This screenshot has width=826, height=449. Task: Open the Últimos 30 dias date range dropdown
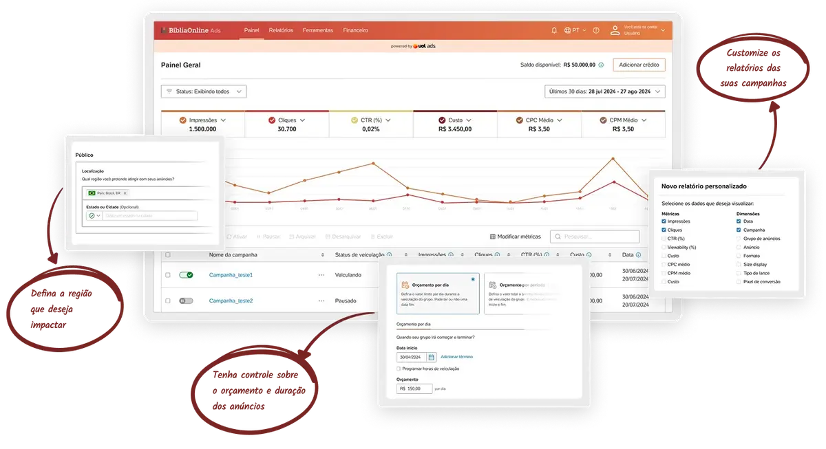pos(604,91)
